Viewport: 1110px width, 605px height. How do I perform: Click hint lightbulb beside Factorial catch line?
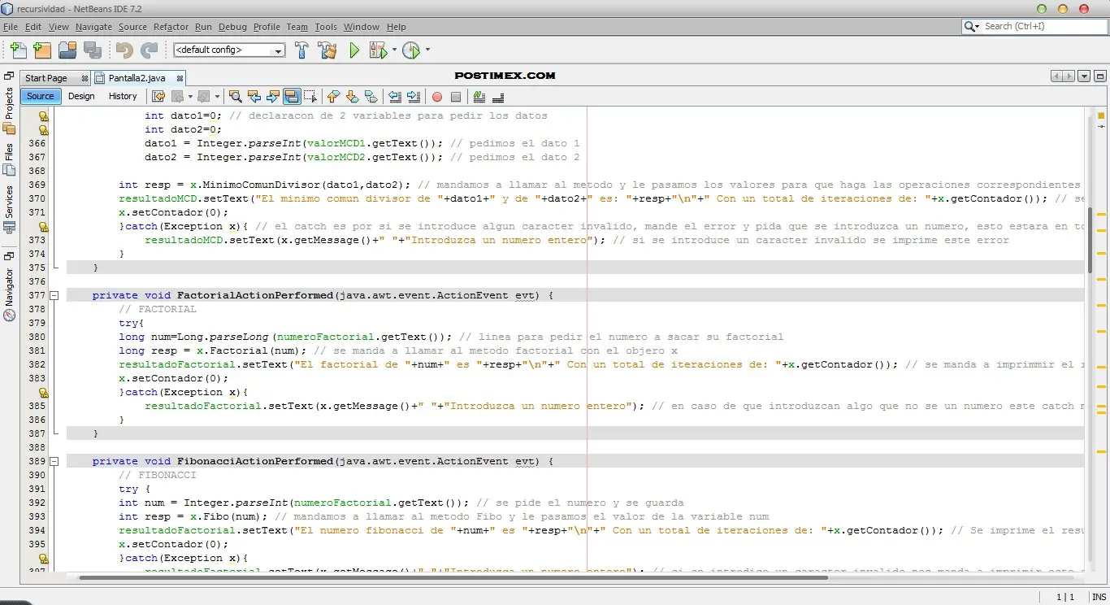44,393
